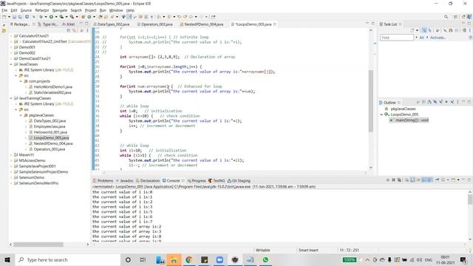This screenshot has height=266, width=473.
Task: Click New Task icon in Task List
Action: click(412, 30)
